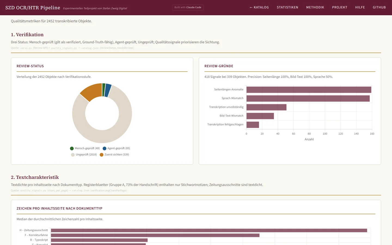Click the green Mensch-geprüft donut segment
Image resolution: width=392 pixels, height=245 pixels.
point(104,90)
